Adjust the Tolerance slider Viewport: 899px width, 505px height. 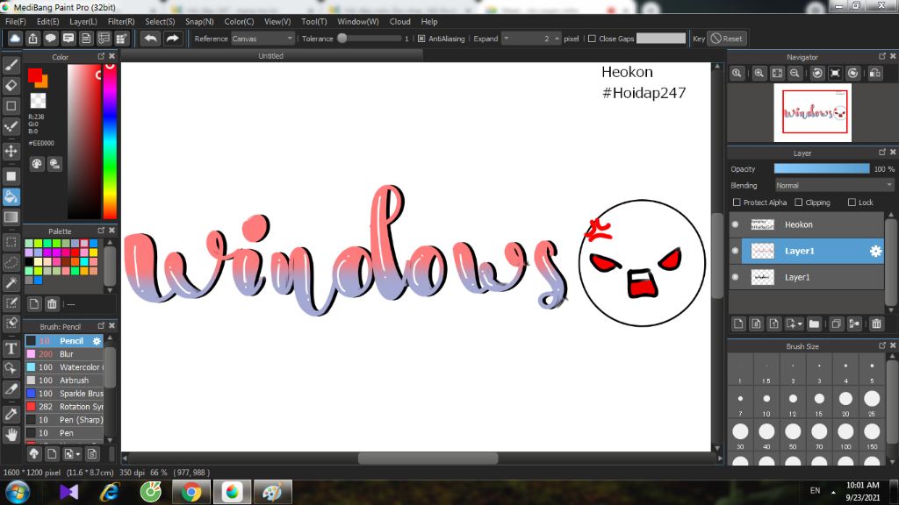point(369,39)
